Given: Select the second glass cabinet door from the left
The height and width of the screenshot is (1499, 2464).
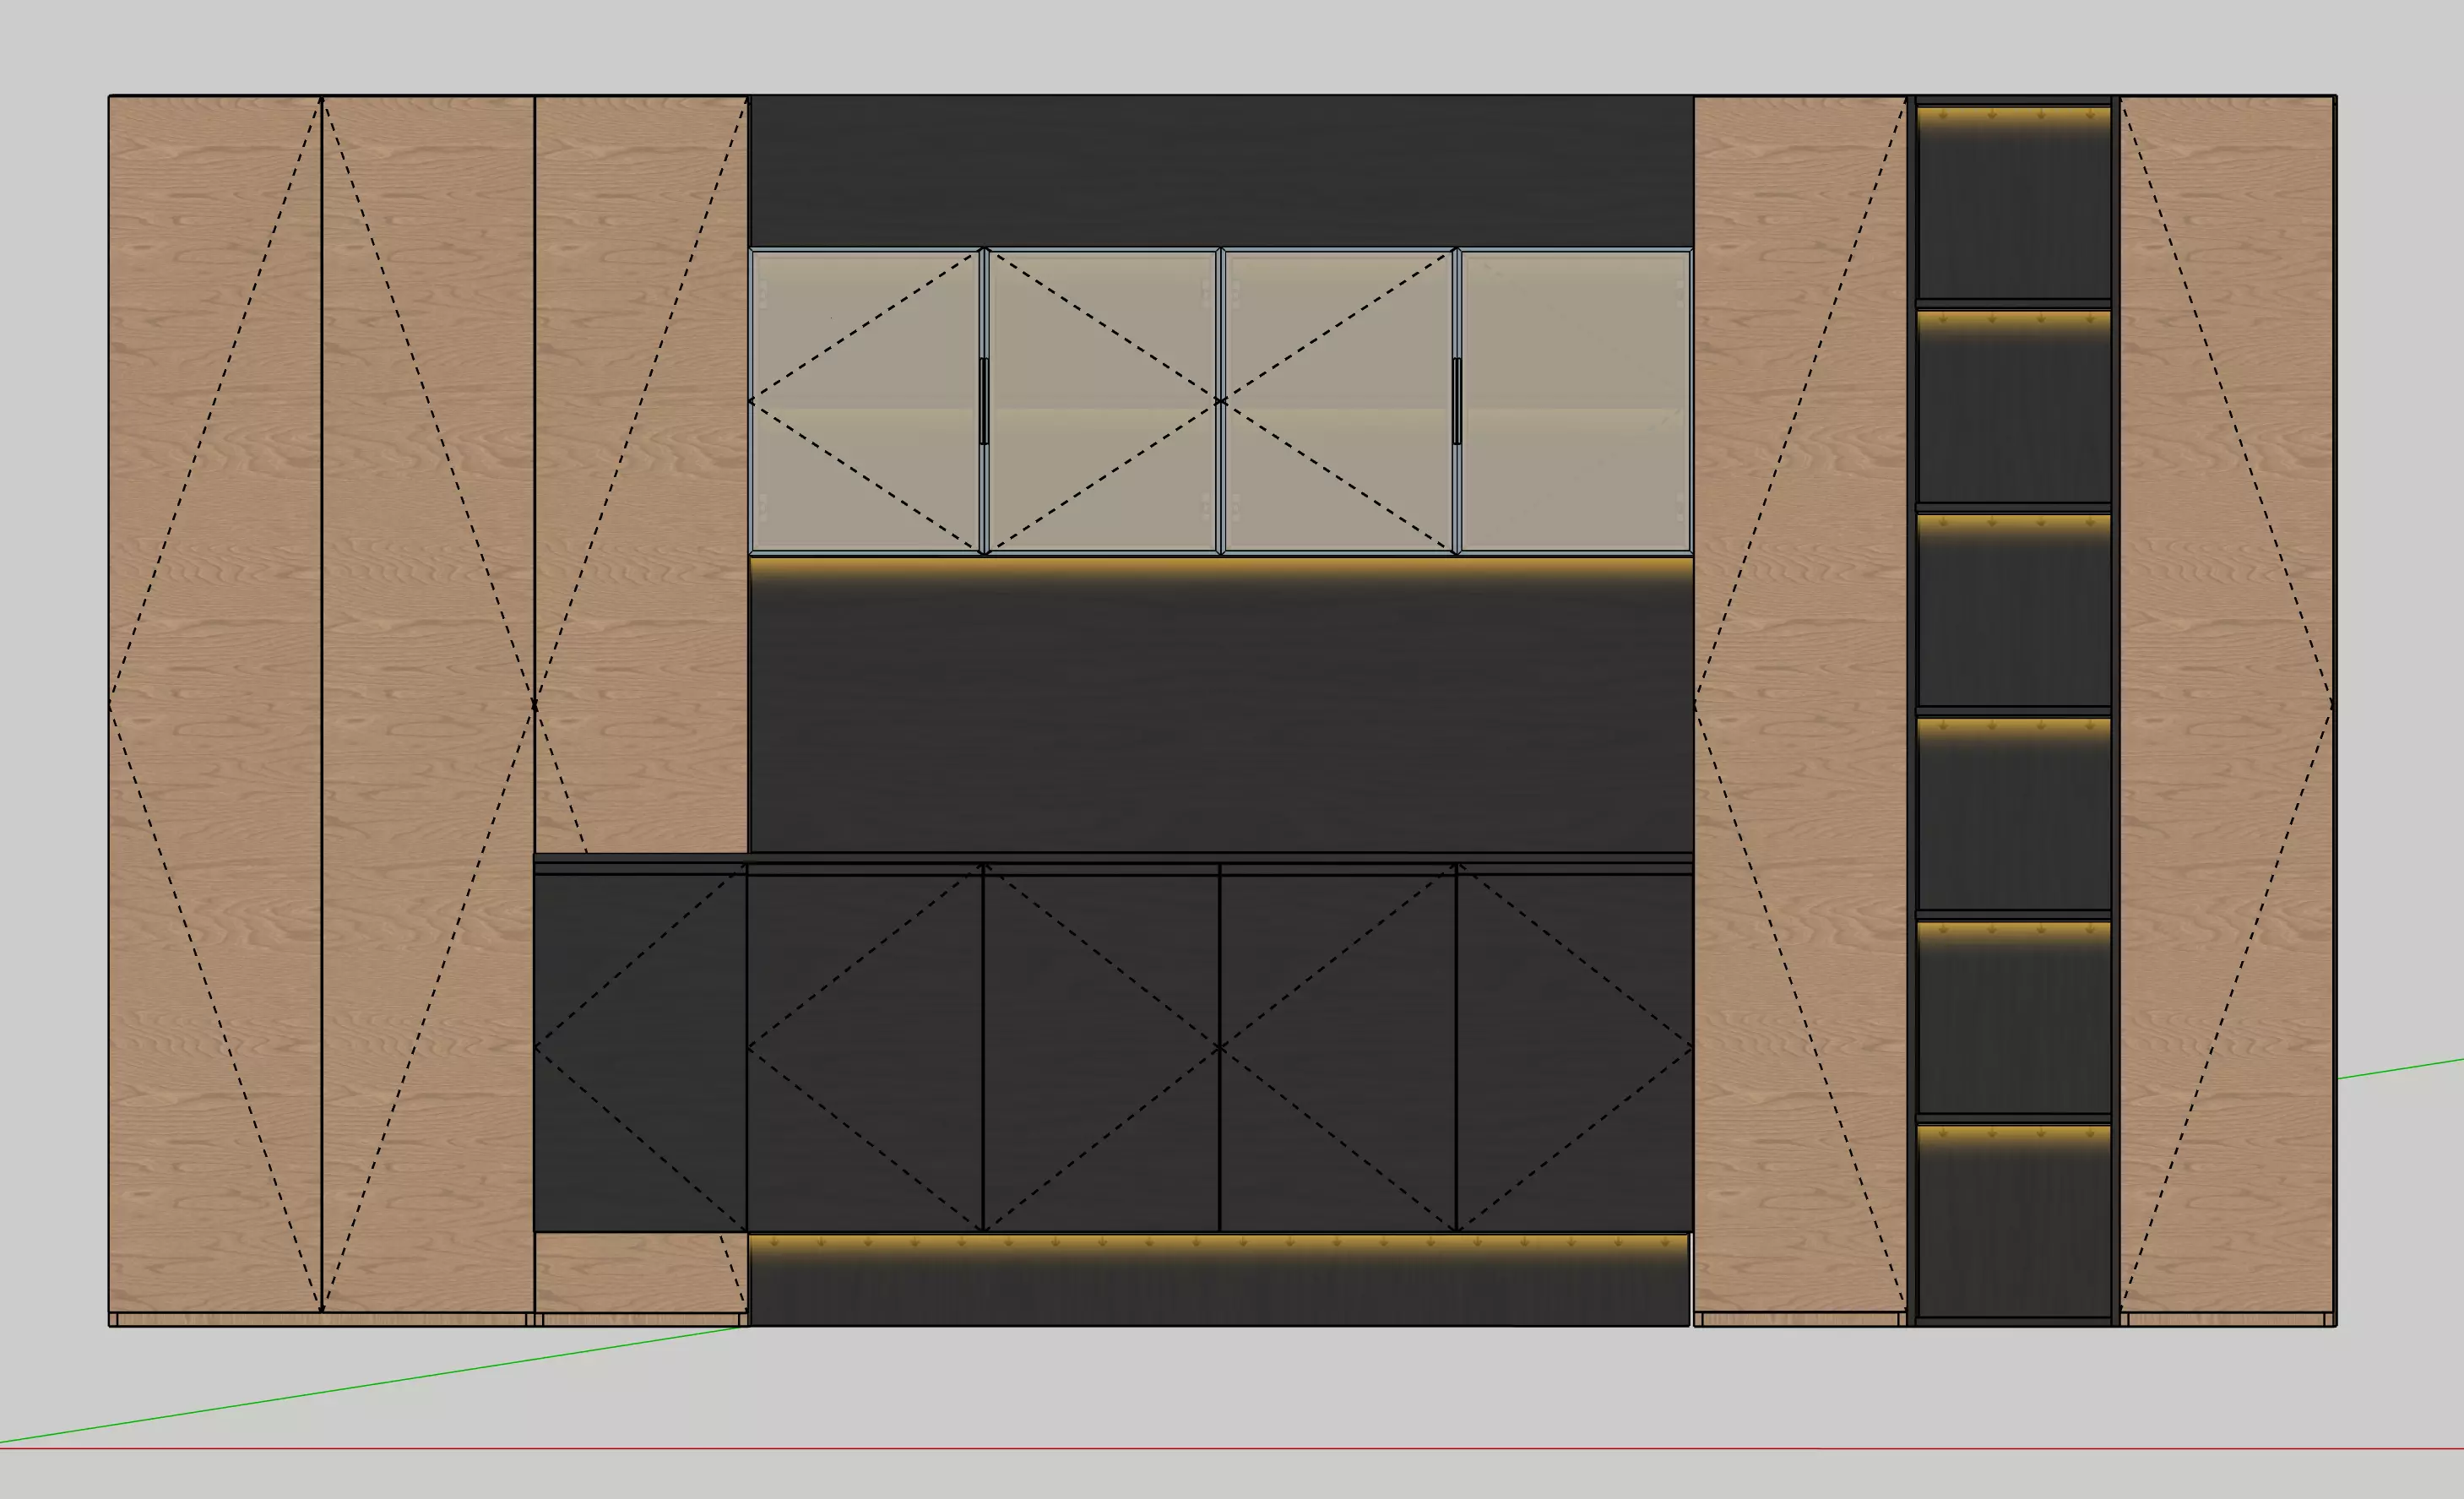Looking at the screenshot, I should tap(1101, 401).
